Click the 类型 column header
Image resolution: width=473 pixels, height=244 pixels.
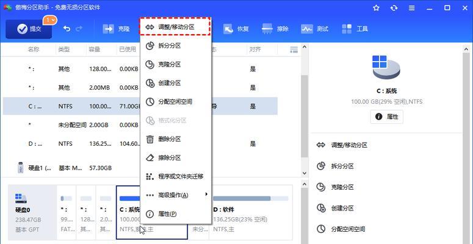pyautogui.click(x=64, y=49)
